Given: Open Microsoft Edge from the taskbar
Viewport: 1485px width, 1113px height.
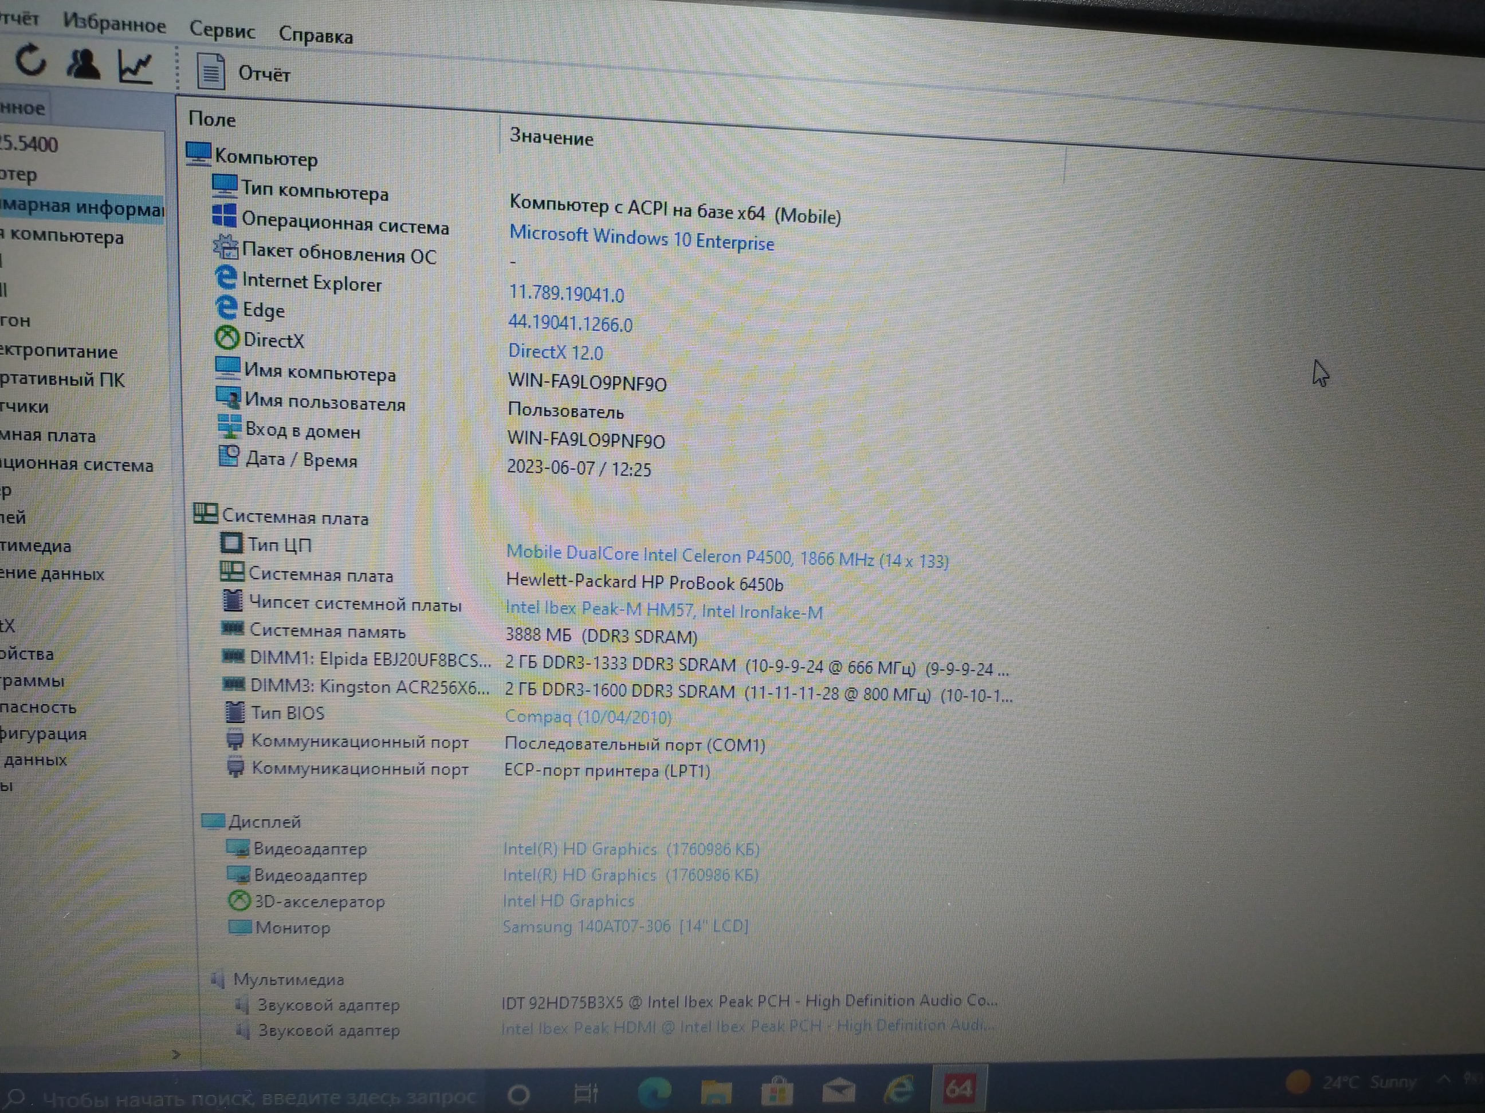Looking at the screenshot, I should (654, 1093).
